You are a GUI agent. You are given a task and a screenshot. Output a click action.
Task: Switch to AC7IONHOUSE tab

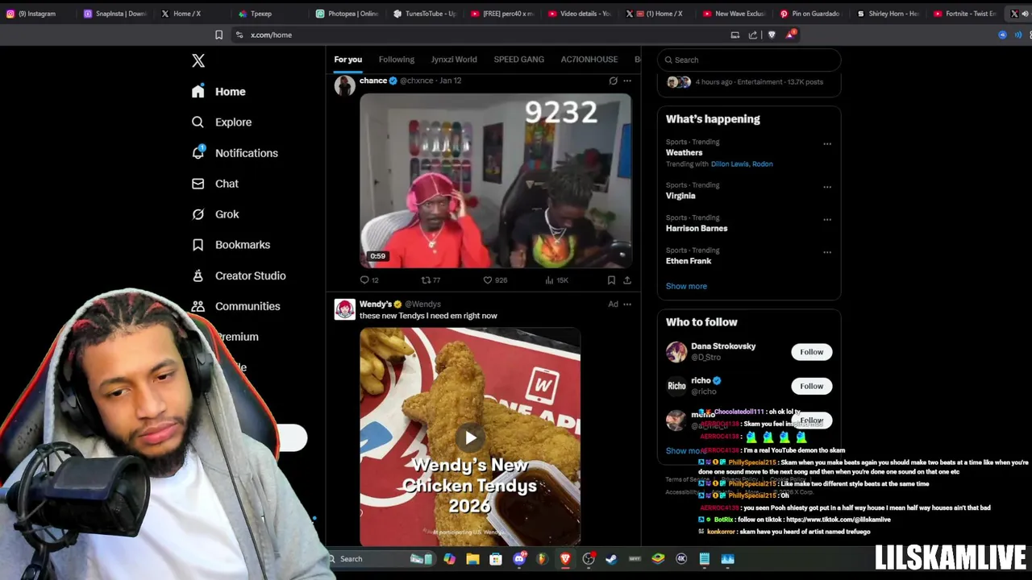[589, 60]
